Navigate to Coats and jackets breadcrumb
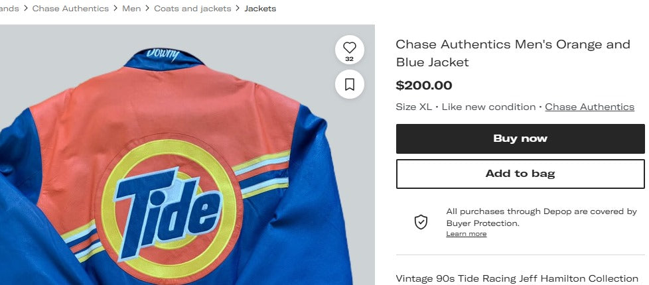Image resolution: width=649 pixels, height=285 pixels. (x=192, y=9)
